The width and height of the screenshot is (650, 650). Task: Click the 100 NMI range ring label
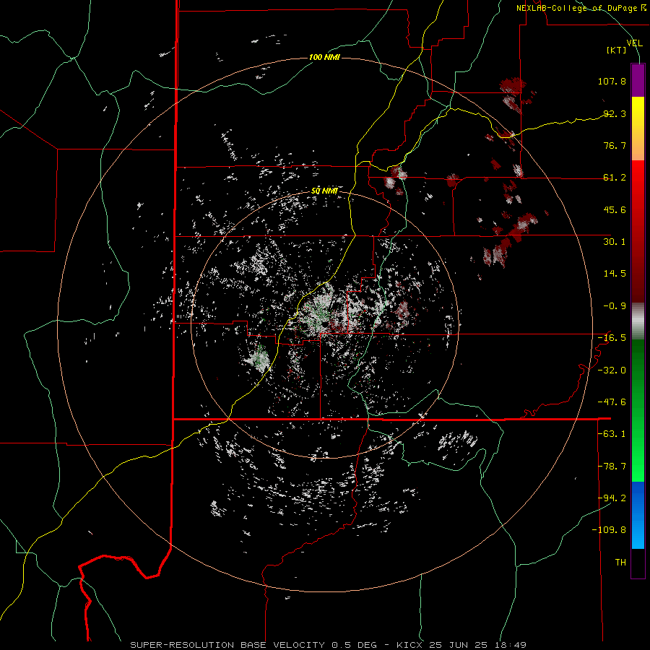324,57
